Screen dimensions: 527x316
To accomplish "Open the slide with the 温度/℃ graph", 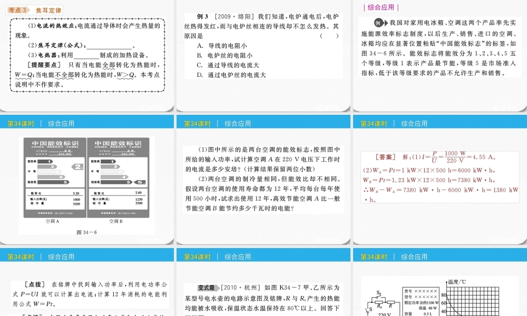I will click(x=440, y=282).
